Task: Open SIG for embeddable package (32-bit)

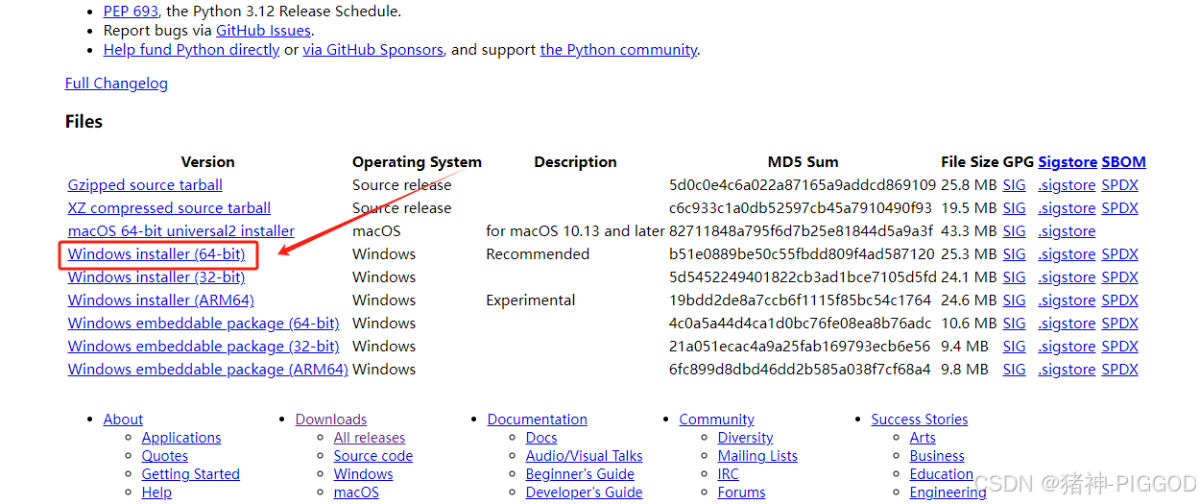Action: point(1014,347)
